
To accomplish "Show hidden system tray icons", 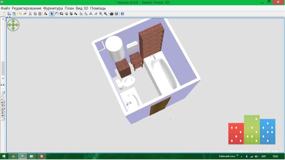I will (x=242, y=156).
